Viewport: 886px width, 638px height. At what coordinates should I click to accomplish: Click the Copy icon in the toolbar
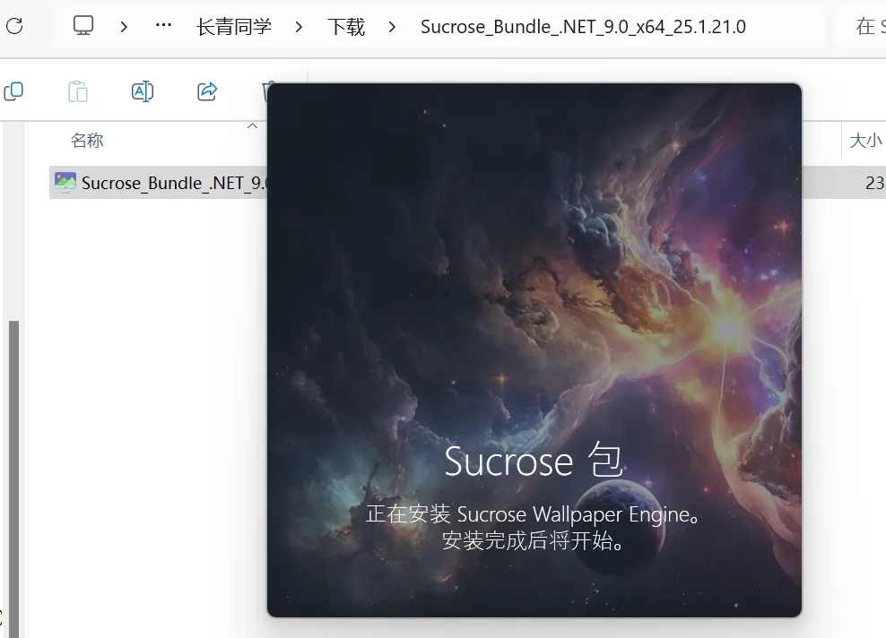click(13, 91)
